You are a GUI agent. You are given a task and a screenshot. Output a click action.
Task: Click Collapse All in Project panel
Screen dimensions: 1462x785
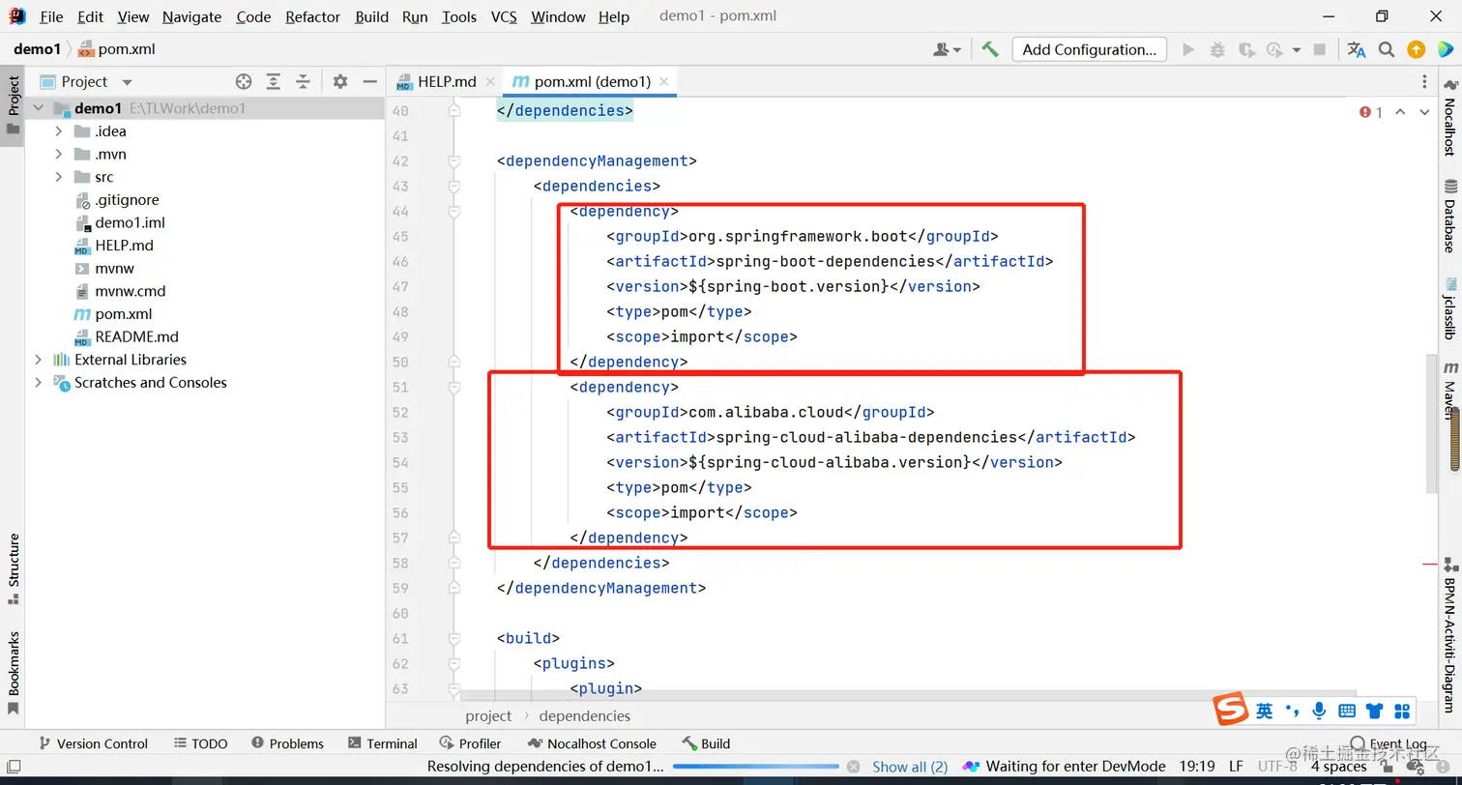pos(303,82)
